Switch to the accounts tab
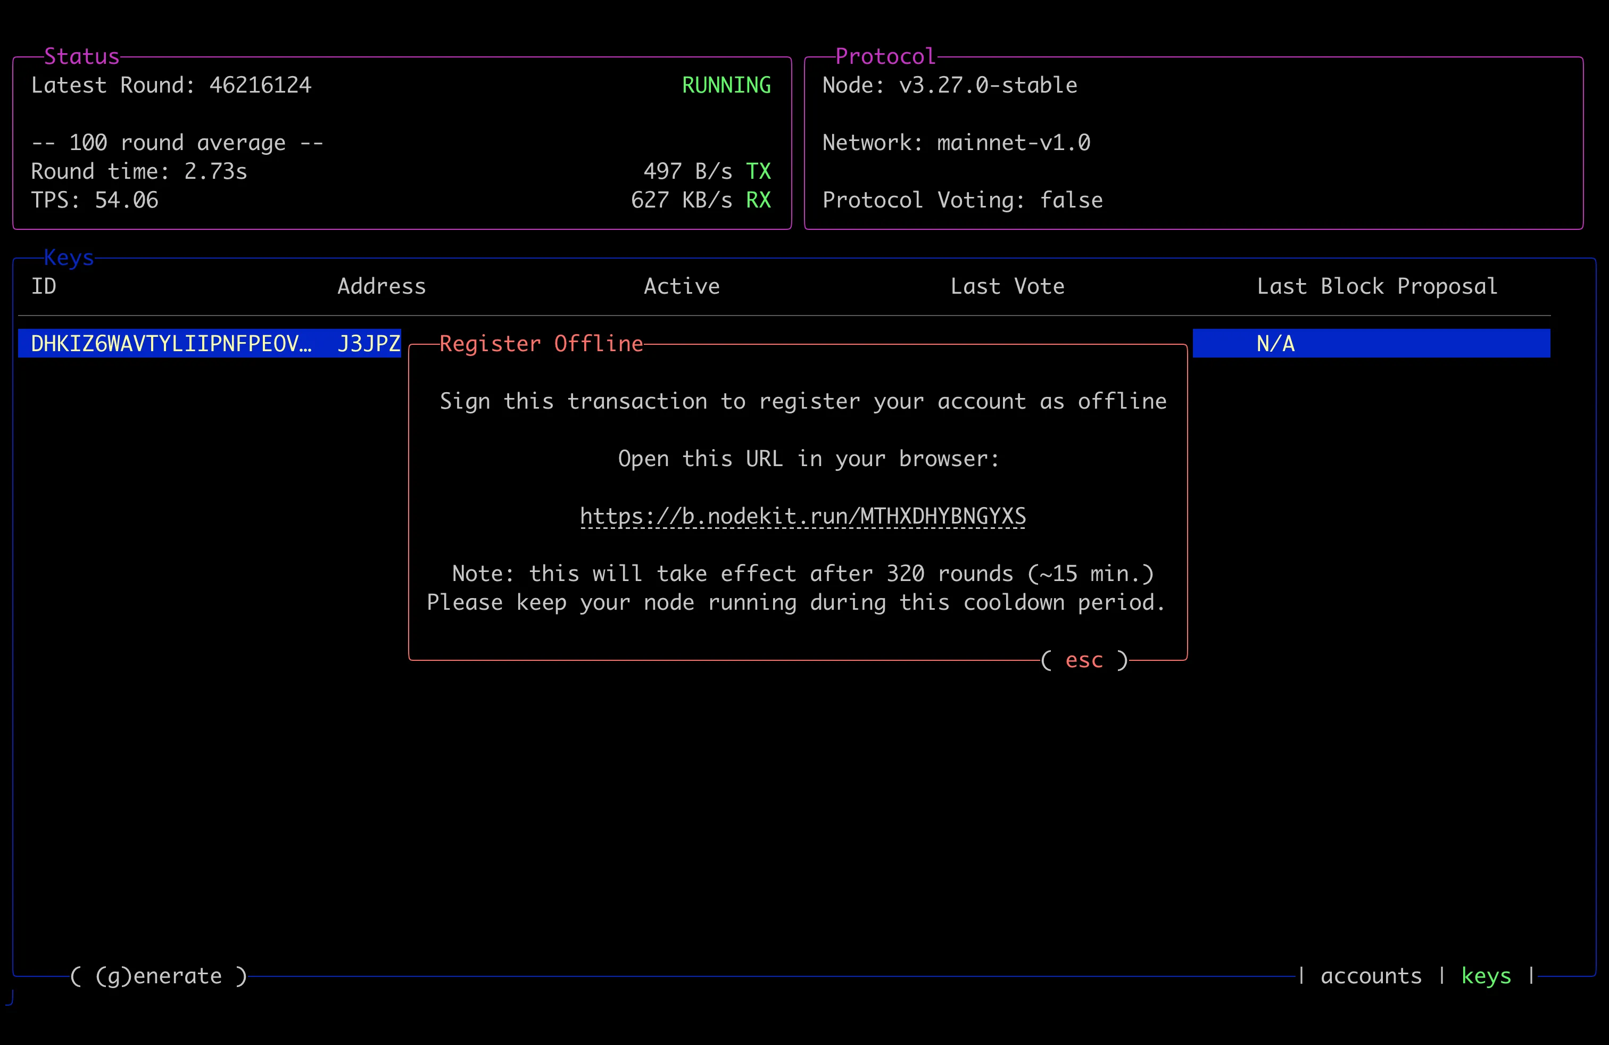The image size is (1609, 1045). (1370, 975)
